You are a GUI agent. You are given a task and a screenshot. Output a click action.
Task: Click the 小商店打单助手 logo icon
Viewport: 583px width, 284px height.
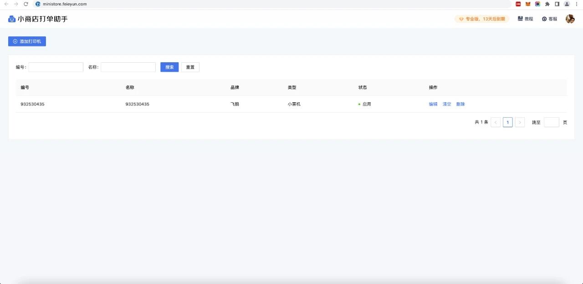click(x=12, y=19)
